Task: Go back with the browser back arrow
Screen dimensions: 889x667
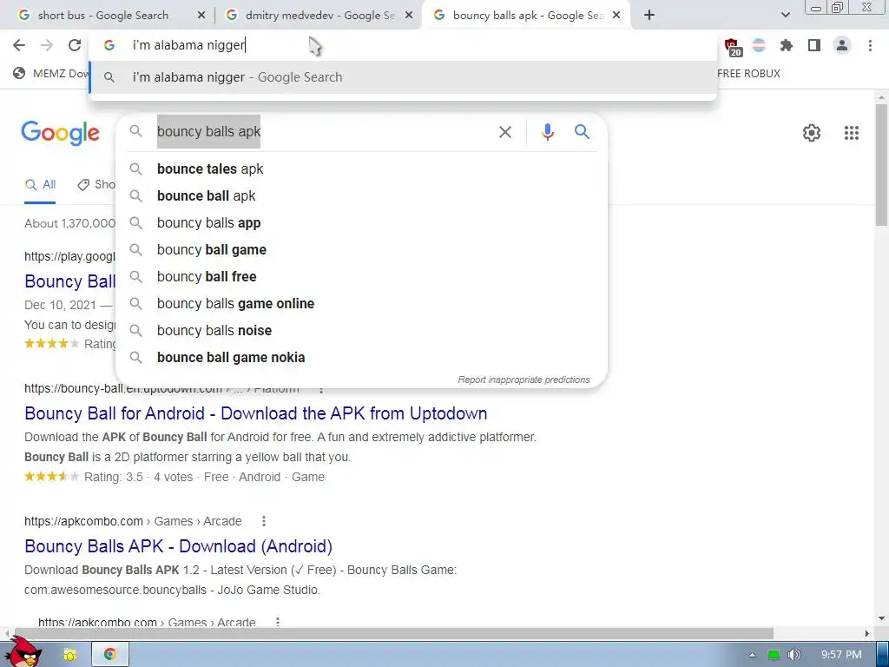Action: click(19, 45)
